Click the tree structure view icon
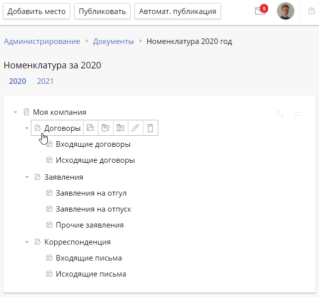Viewport: 319px width, 297px height. [x=281, y=114]
